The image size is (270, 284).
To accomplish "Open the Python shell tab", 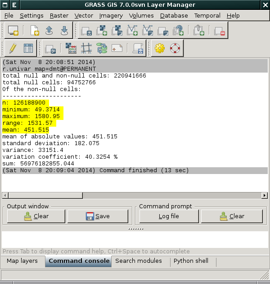I will point(191,261).
